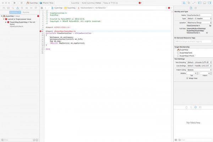
Task: Collapse Lexical or Preprocessor Issue group
Action: click(4, 19)
